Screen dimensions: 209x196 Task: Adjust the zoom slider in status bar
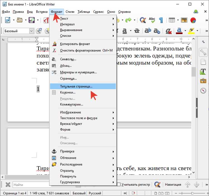coord(193,193)
